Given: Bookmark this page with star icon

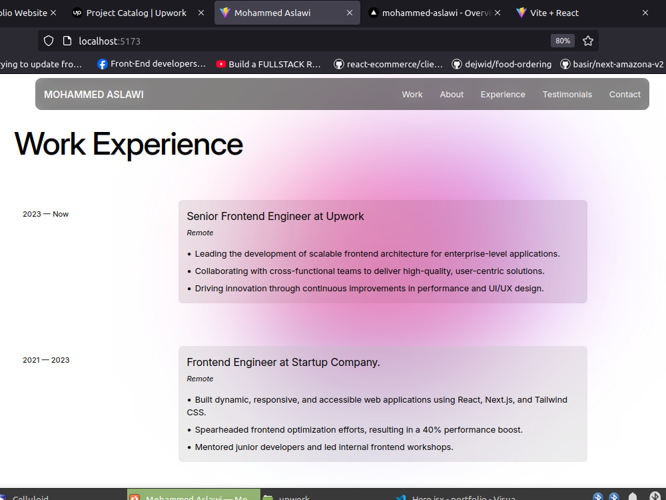Looking at the screenshot, I should (x=588, y=41).
